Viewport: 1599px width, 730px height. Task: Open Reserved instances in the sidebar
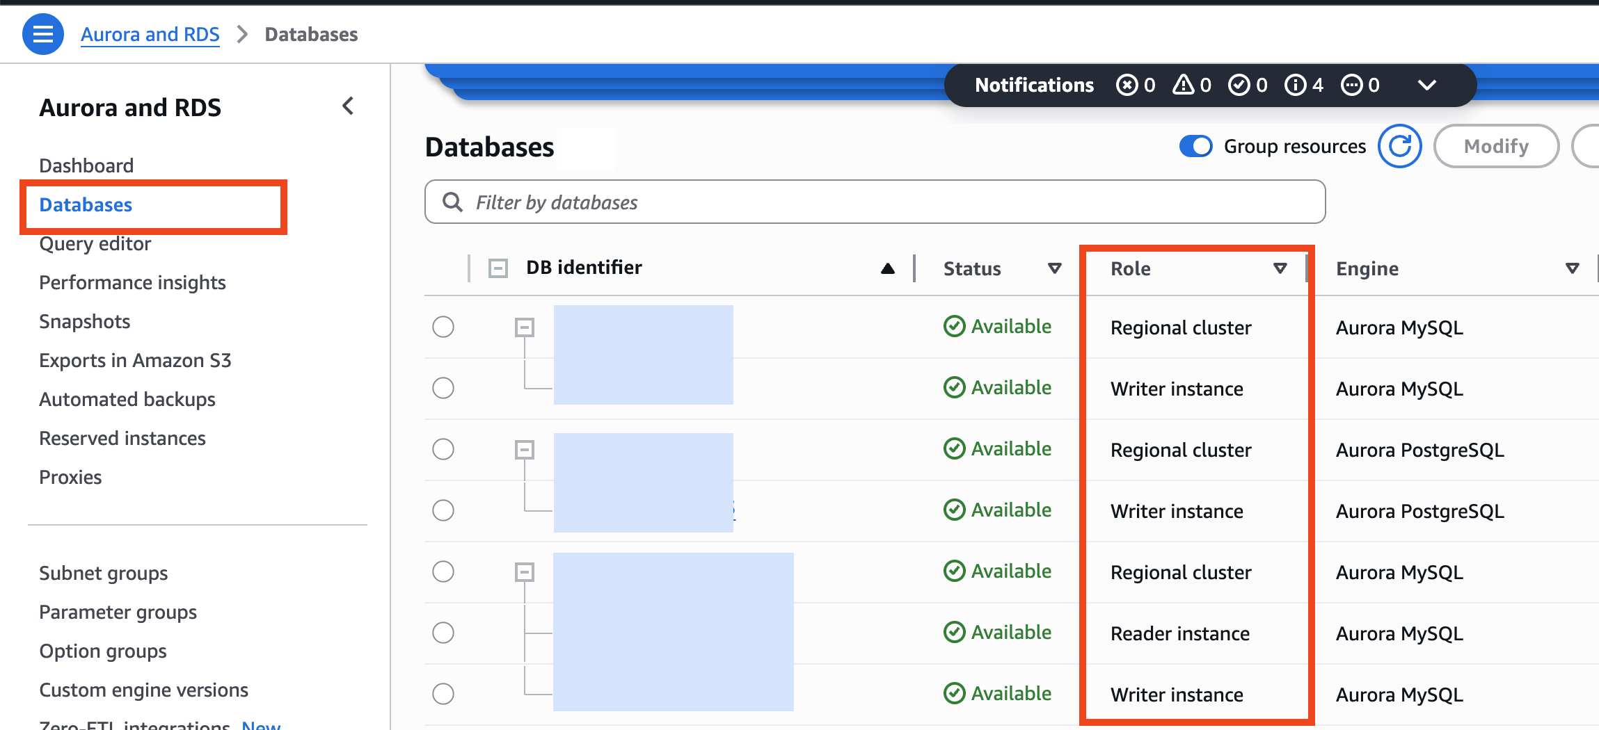[x=122, y=438]
